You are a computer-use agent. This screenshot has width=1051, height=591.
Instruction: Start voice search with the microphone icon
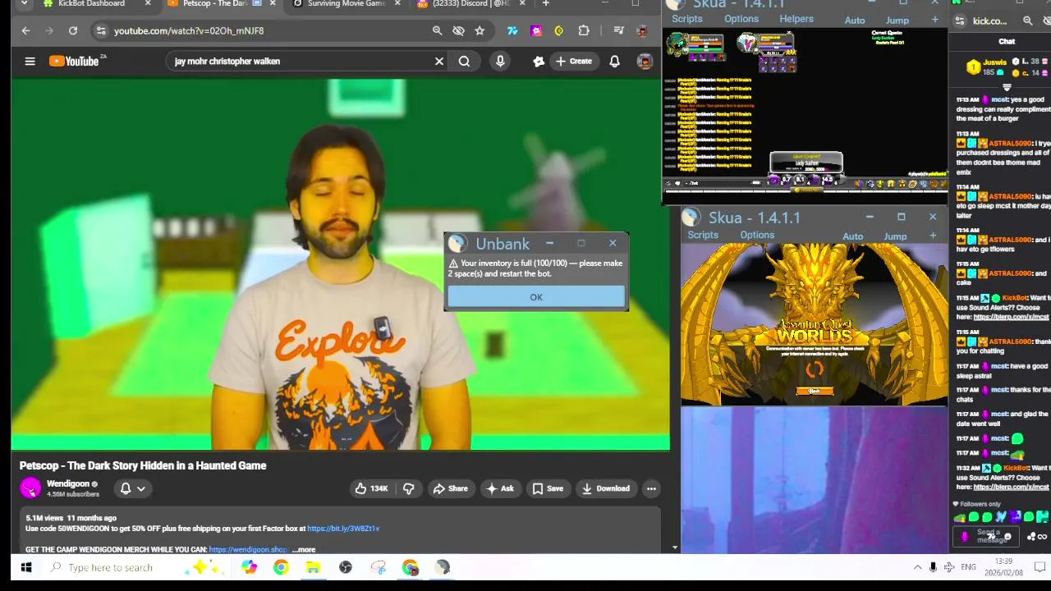tap(500, 61)
